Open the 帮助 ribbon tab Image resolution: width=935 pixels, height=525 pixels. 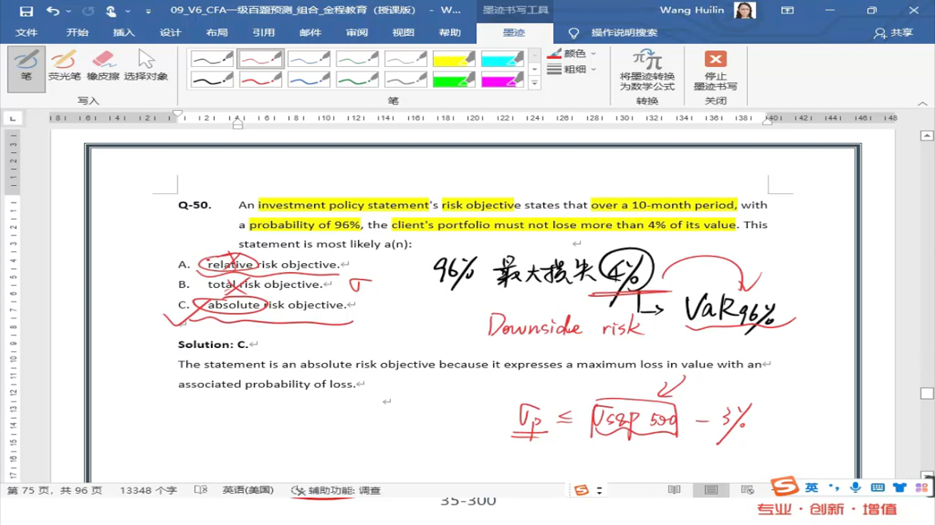(x=450, y=33)
